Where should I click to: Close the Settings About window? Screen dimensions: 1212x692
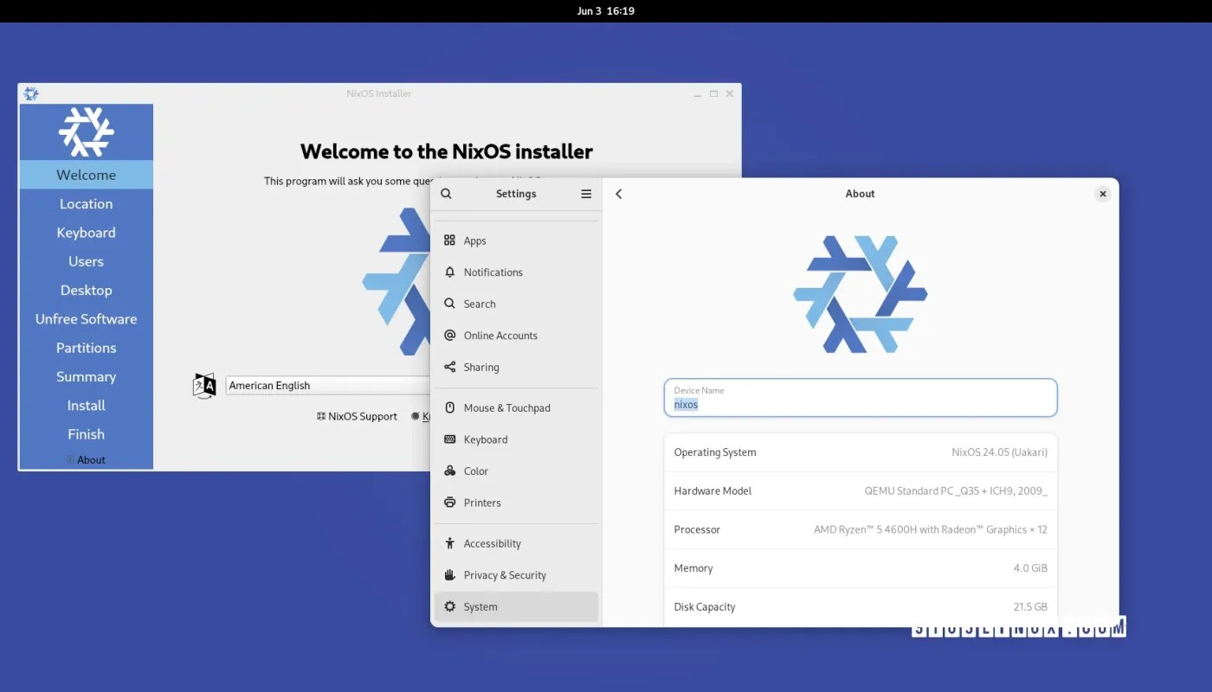(1103, 194)
